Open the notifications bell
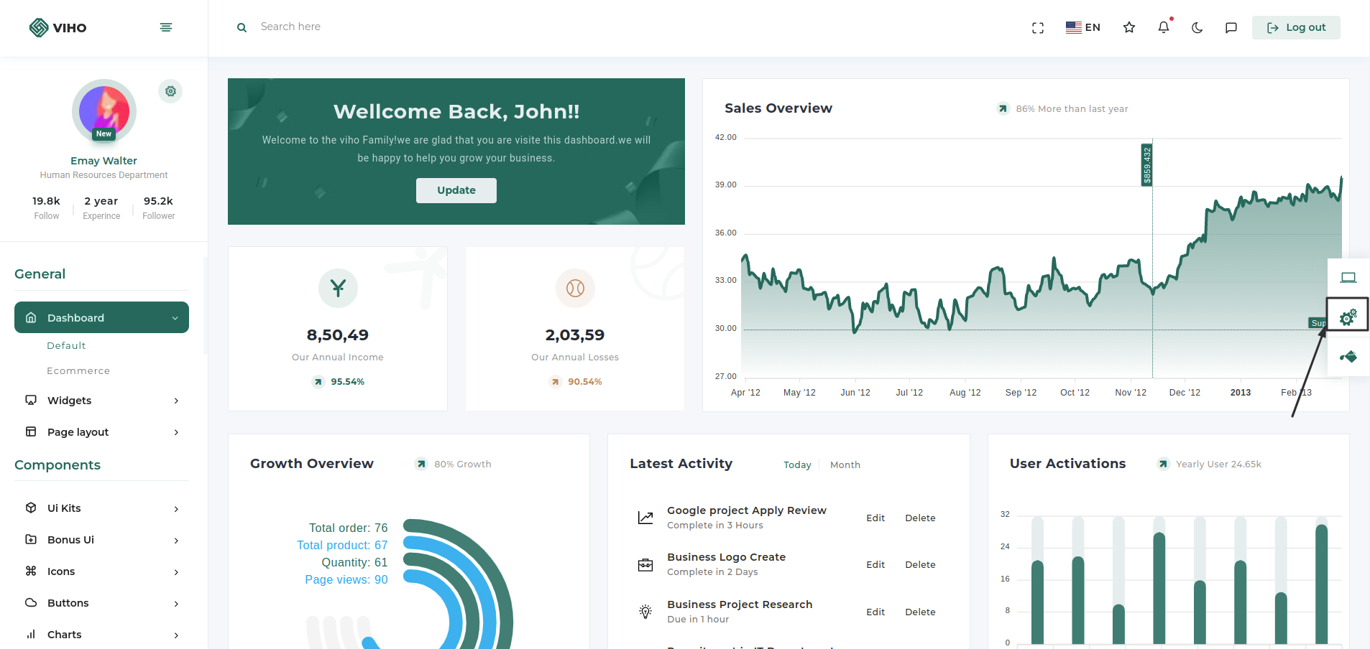The height and width of the screenshot is (649, 1370). (x=1163, y=27)
